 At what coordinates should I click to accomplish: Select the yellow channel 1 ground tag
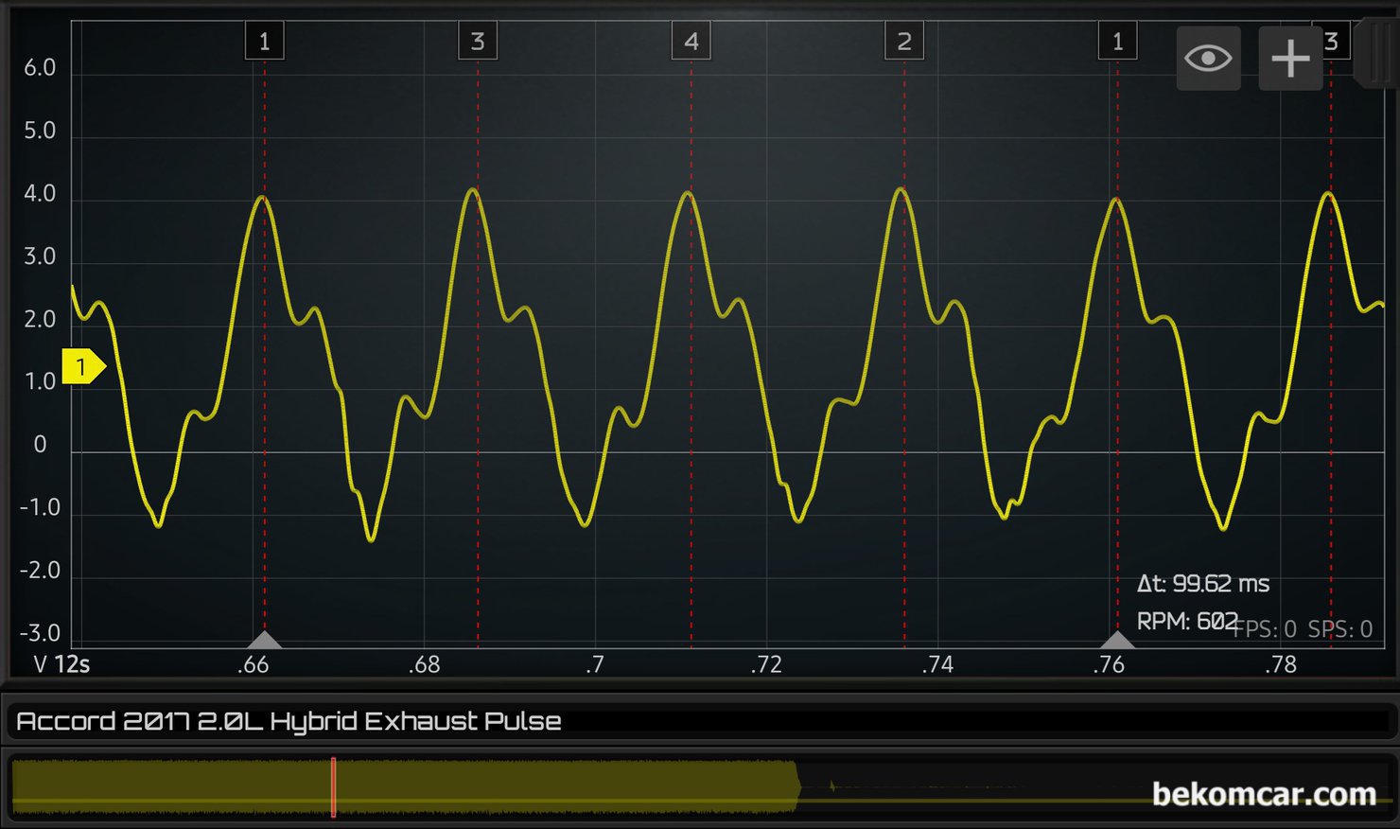click(x=82, y=366)
